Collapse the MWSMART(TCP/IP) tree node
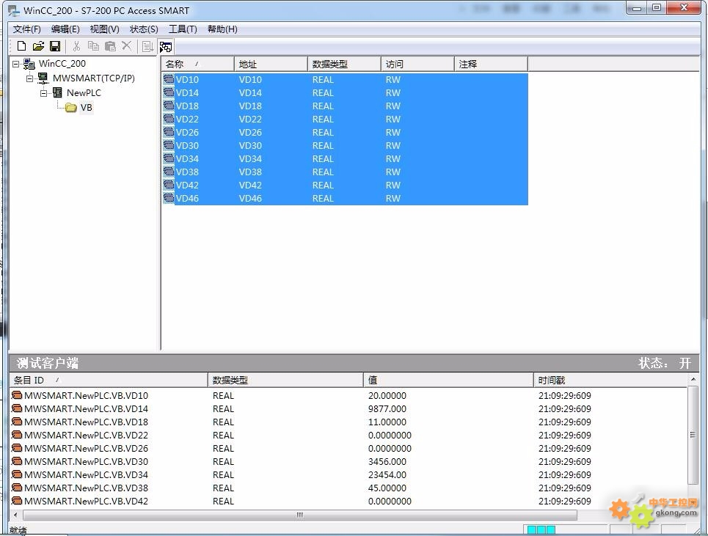The width and height of the screenshot is (708, 536). click(30, 78)
